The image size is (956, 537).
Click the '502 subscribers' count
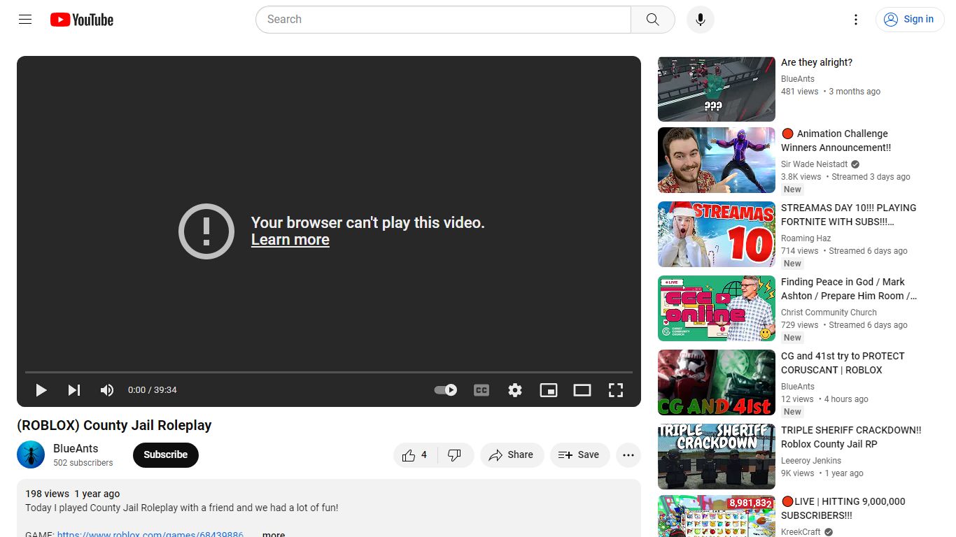coord(83,463)
